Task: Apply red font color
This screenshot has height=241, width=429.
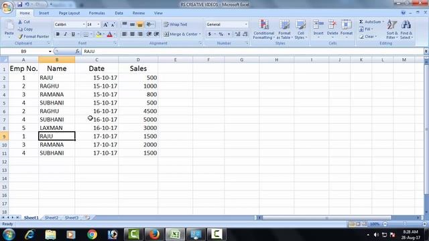Action: pos(109,34)
